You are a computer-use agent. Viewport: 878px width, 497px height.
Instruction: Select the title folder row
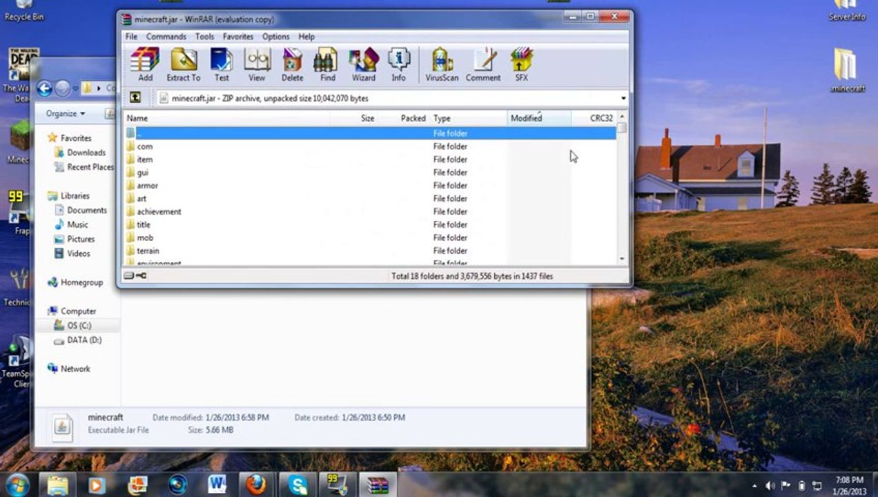370,225
